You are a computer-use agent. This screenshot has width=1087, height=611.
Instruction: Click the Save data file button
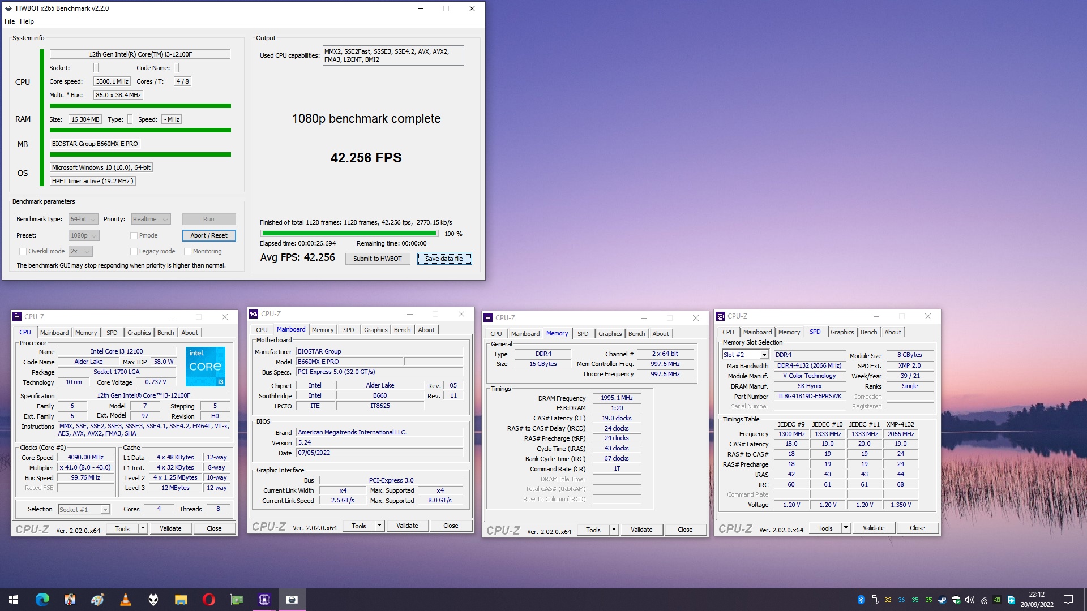[x=444, y=259]
